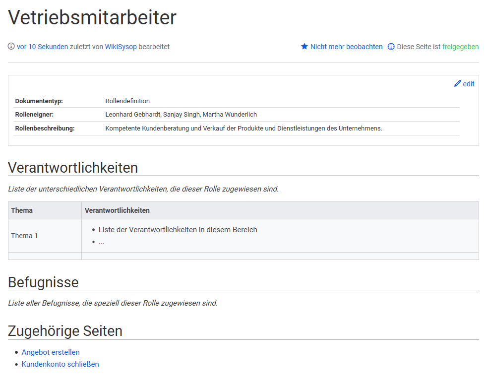This screenshot has width=488, height=390.
Task: Click the 'Verantwortlichkeiten' section heading
Action: 73,168
